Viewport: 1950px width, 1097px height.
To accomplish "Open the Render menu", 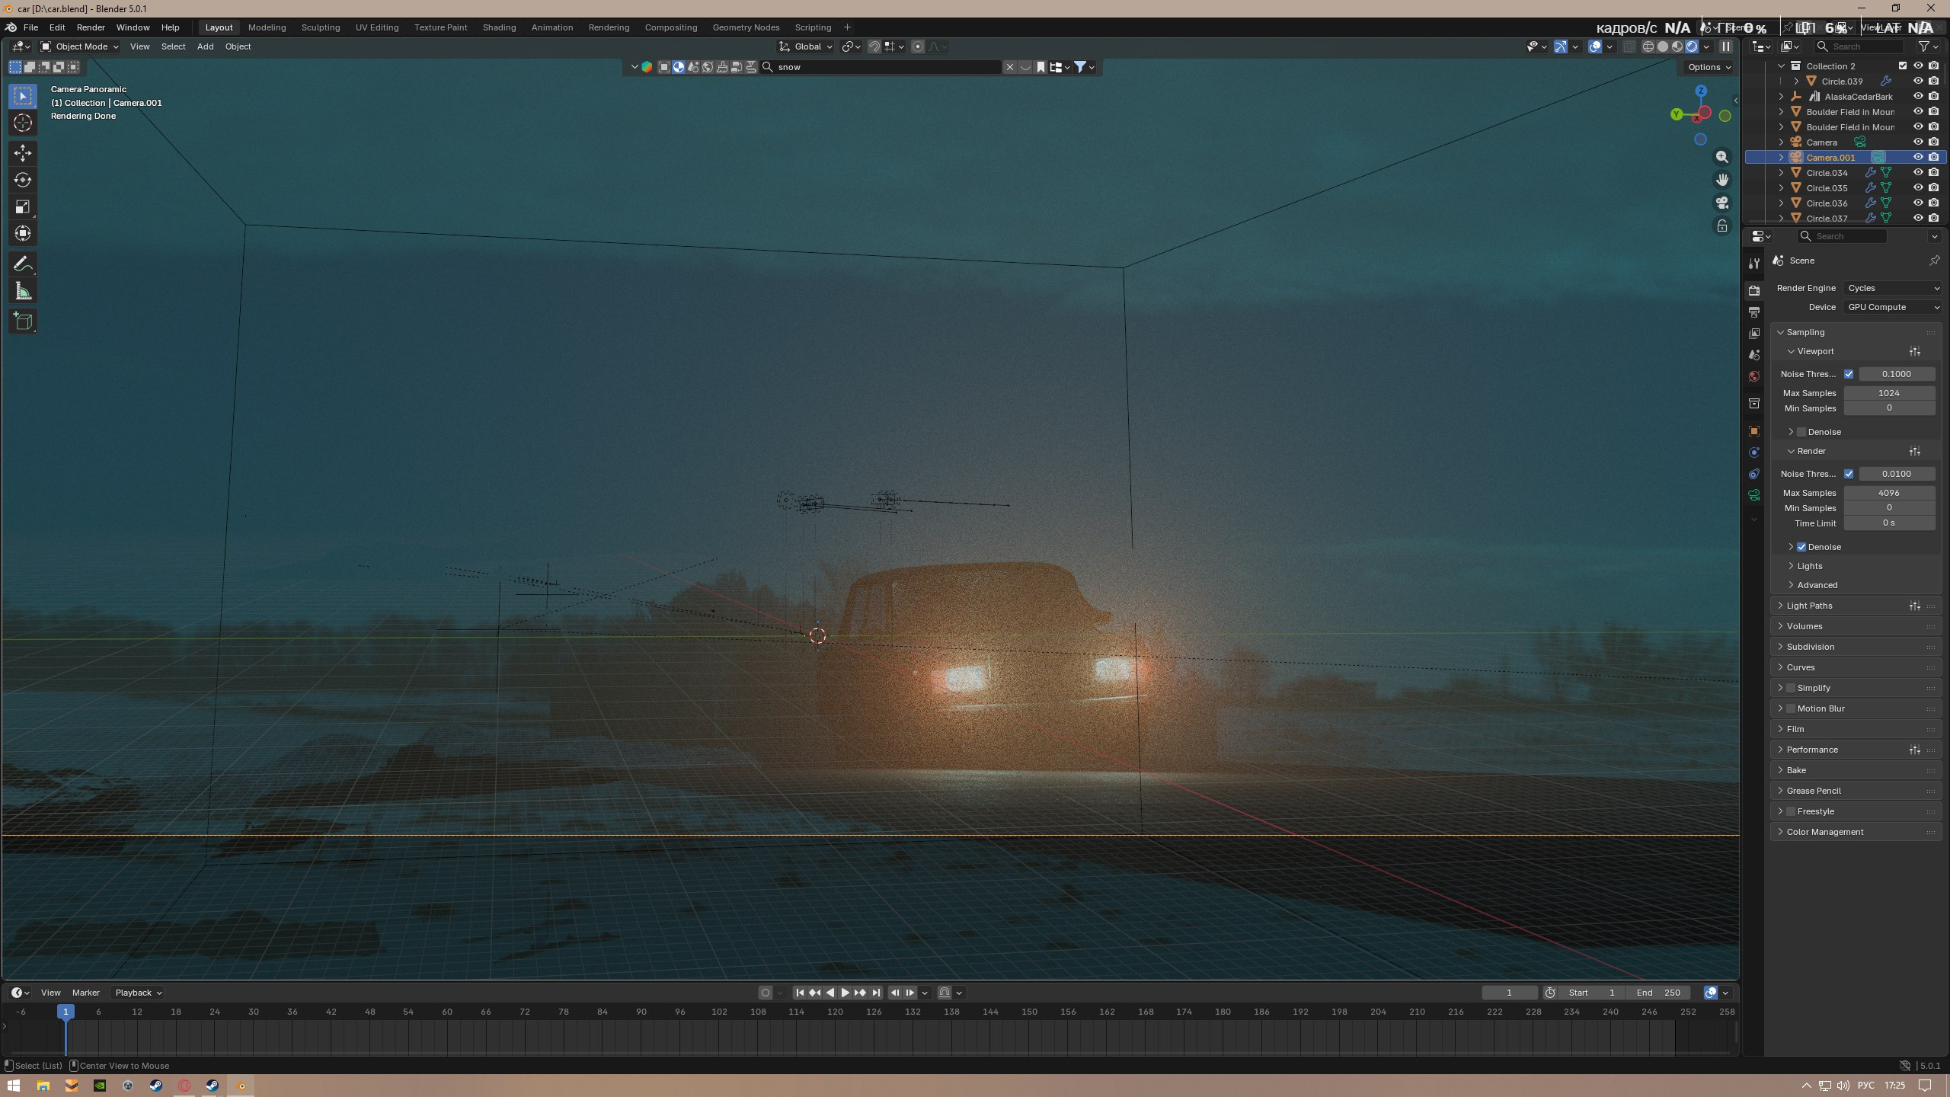I will coord(91,27).
